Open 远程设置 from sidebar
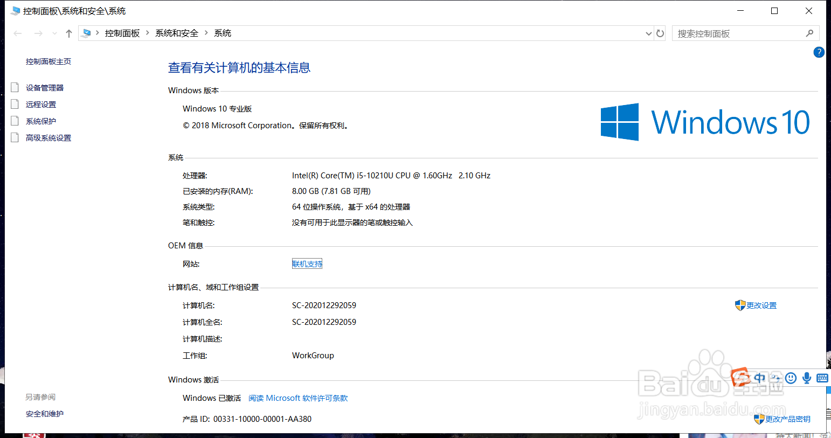This screenshot has height=438, width=831. click(x=41, y=105)
